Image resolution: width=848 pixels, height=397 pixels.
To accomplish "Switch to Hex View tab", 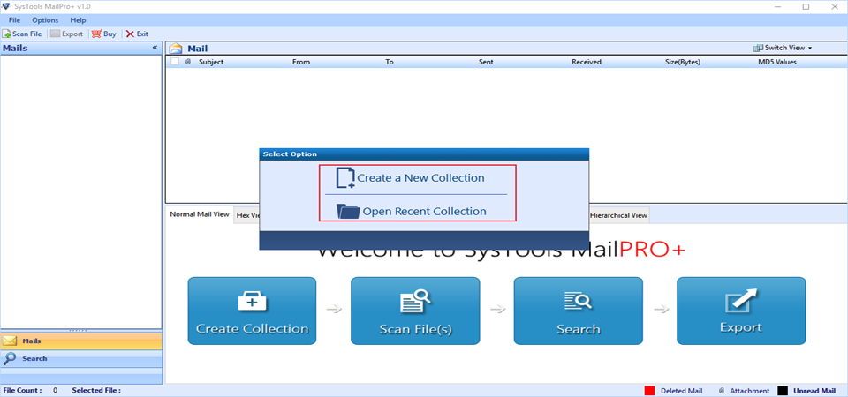I will pos(247,215).
